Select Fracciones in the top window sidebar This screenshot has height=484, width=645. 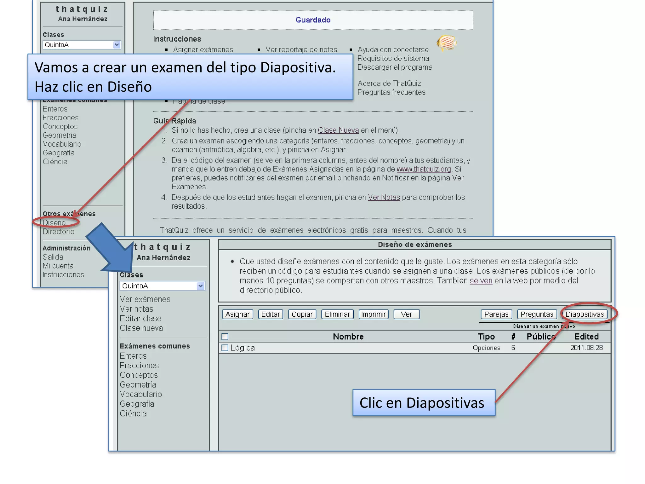tap(60, 118)
